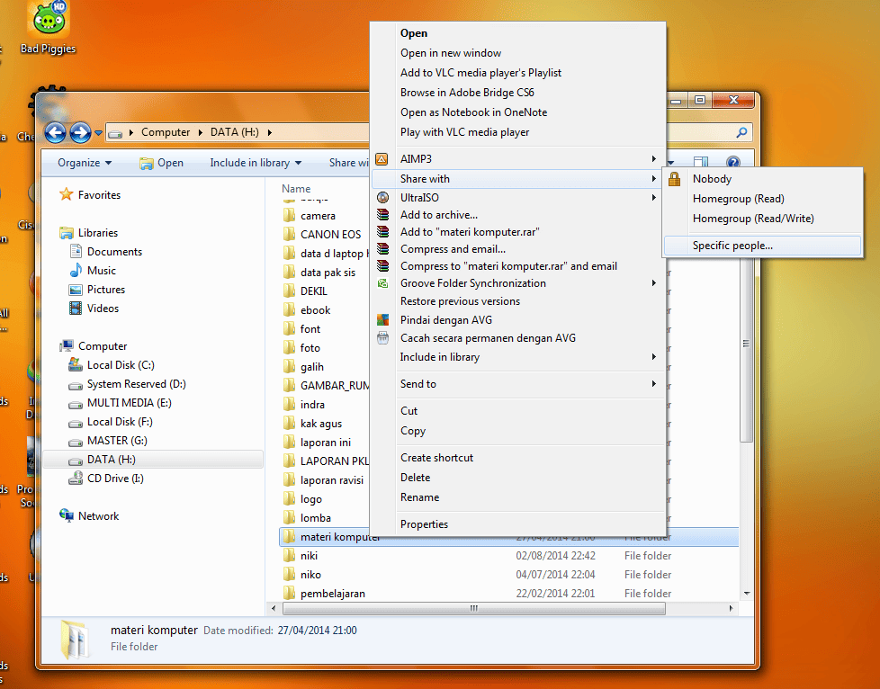The height and width of the screenshot is (689, 880).
Task: Click the search magnifier icon
Action: pyautogui.click(x=742, y=133)
